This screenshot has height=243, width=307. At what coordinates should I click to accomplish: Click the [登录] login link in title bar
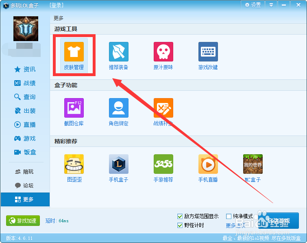(x=57, y=5)
